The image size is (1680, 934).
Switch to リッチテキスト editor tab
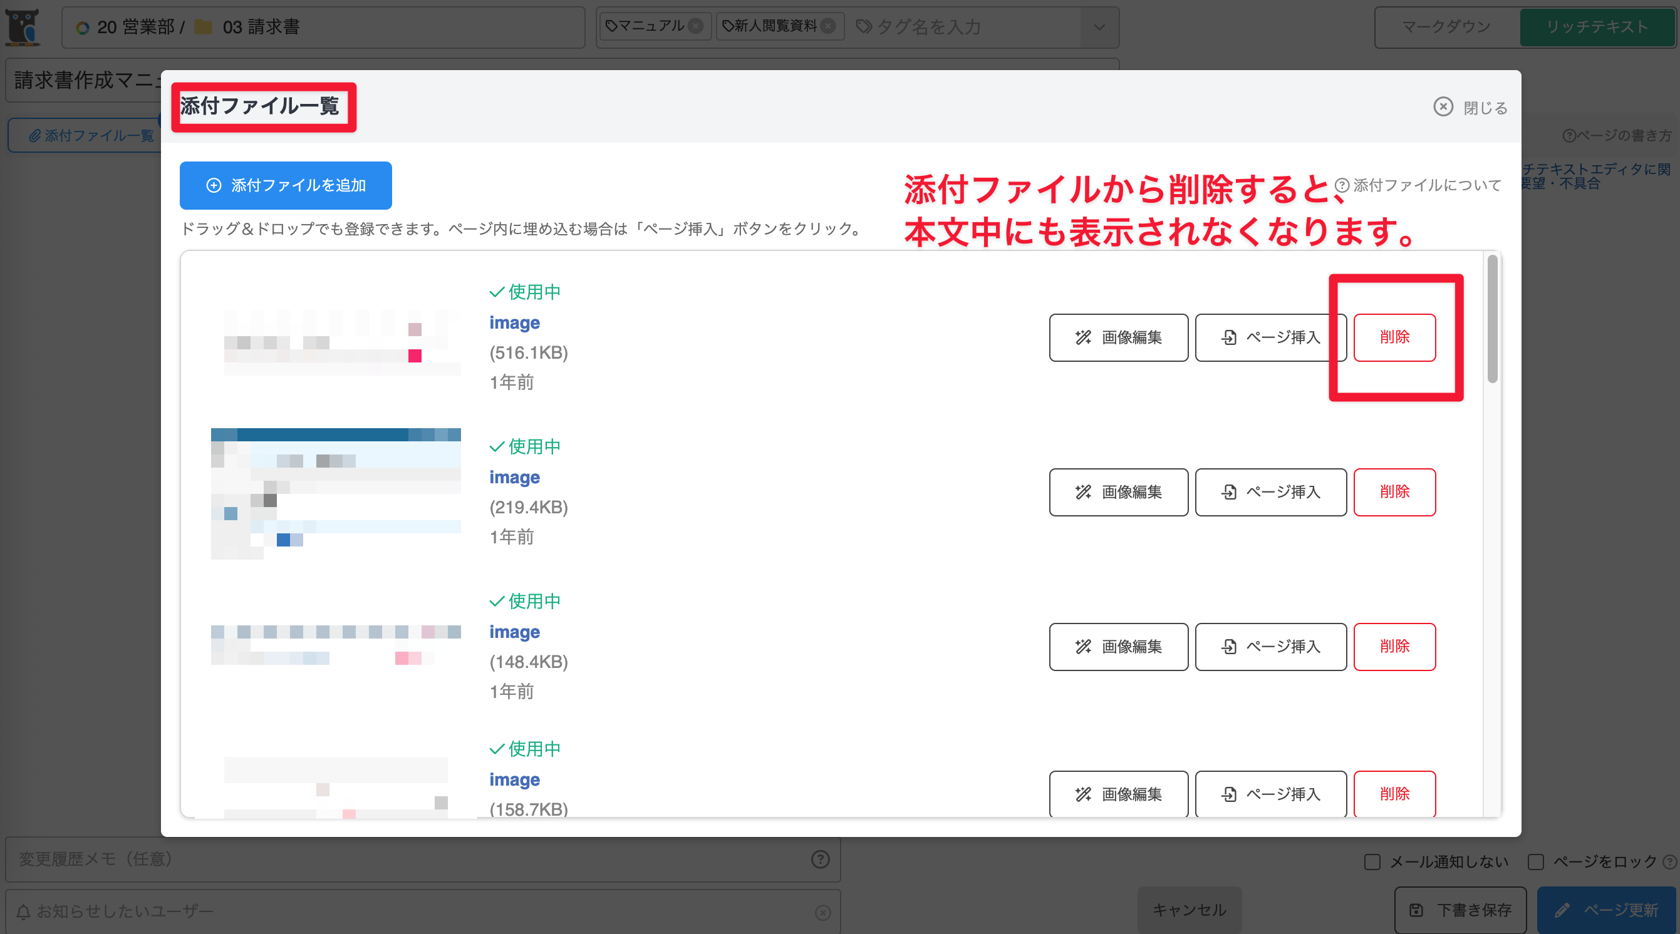1597,28
